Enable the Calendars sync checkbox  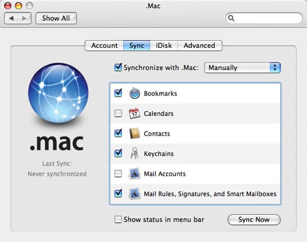(x=118, y=113)
